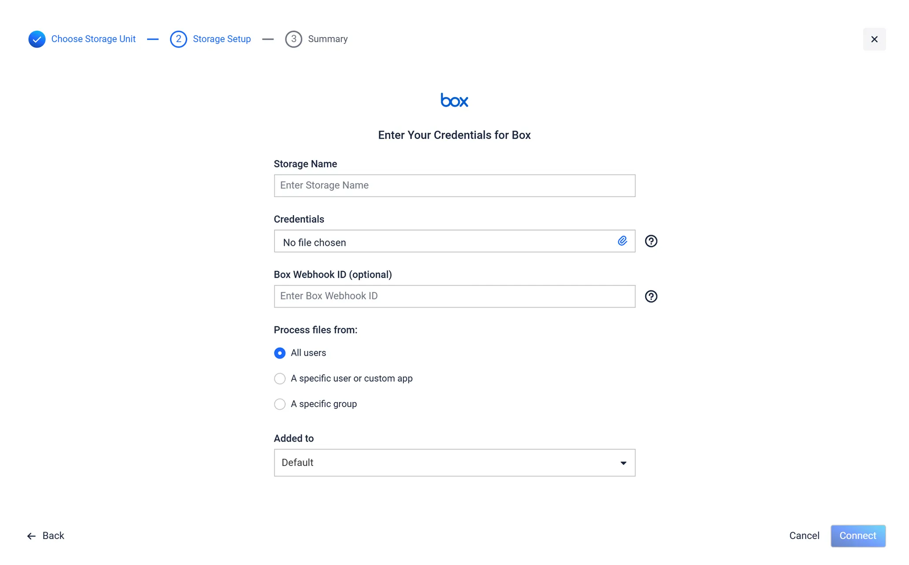Viewport: 909px width, 565px height.
Task: Click the step 3 circle icon
Action: tap(293, 39)
